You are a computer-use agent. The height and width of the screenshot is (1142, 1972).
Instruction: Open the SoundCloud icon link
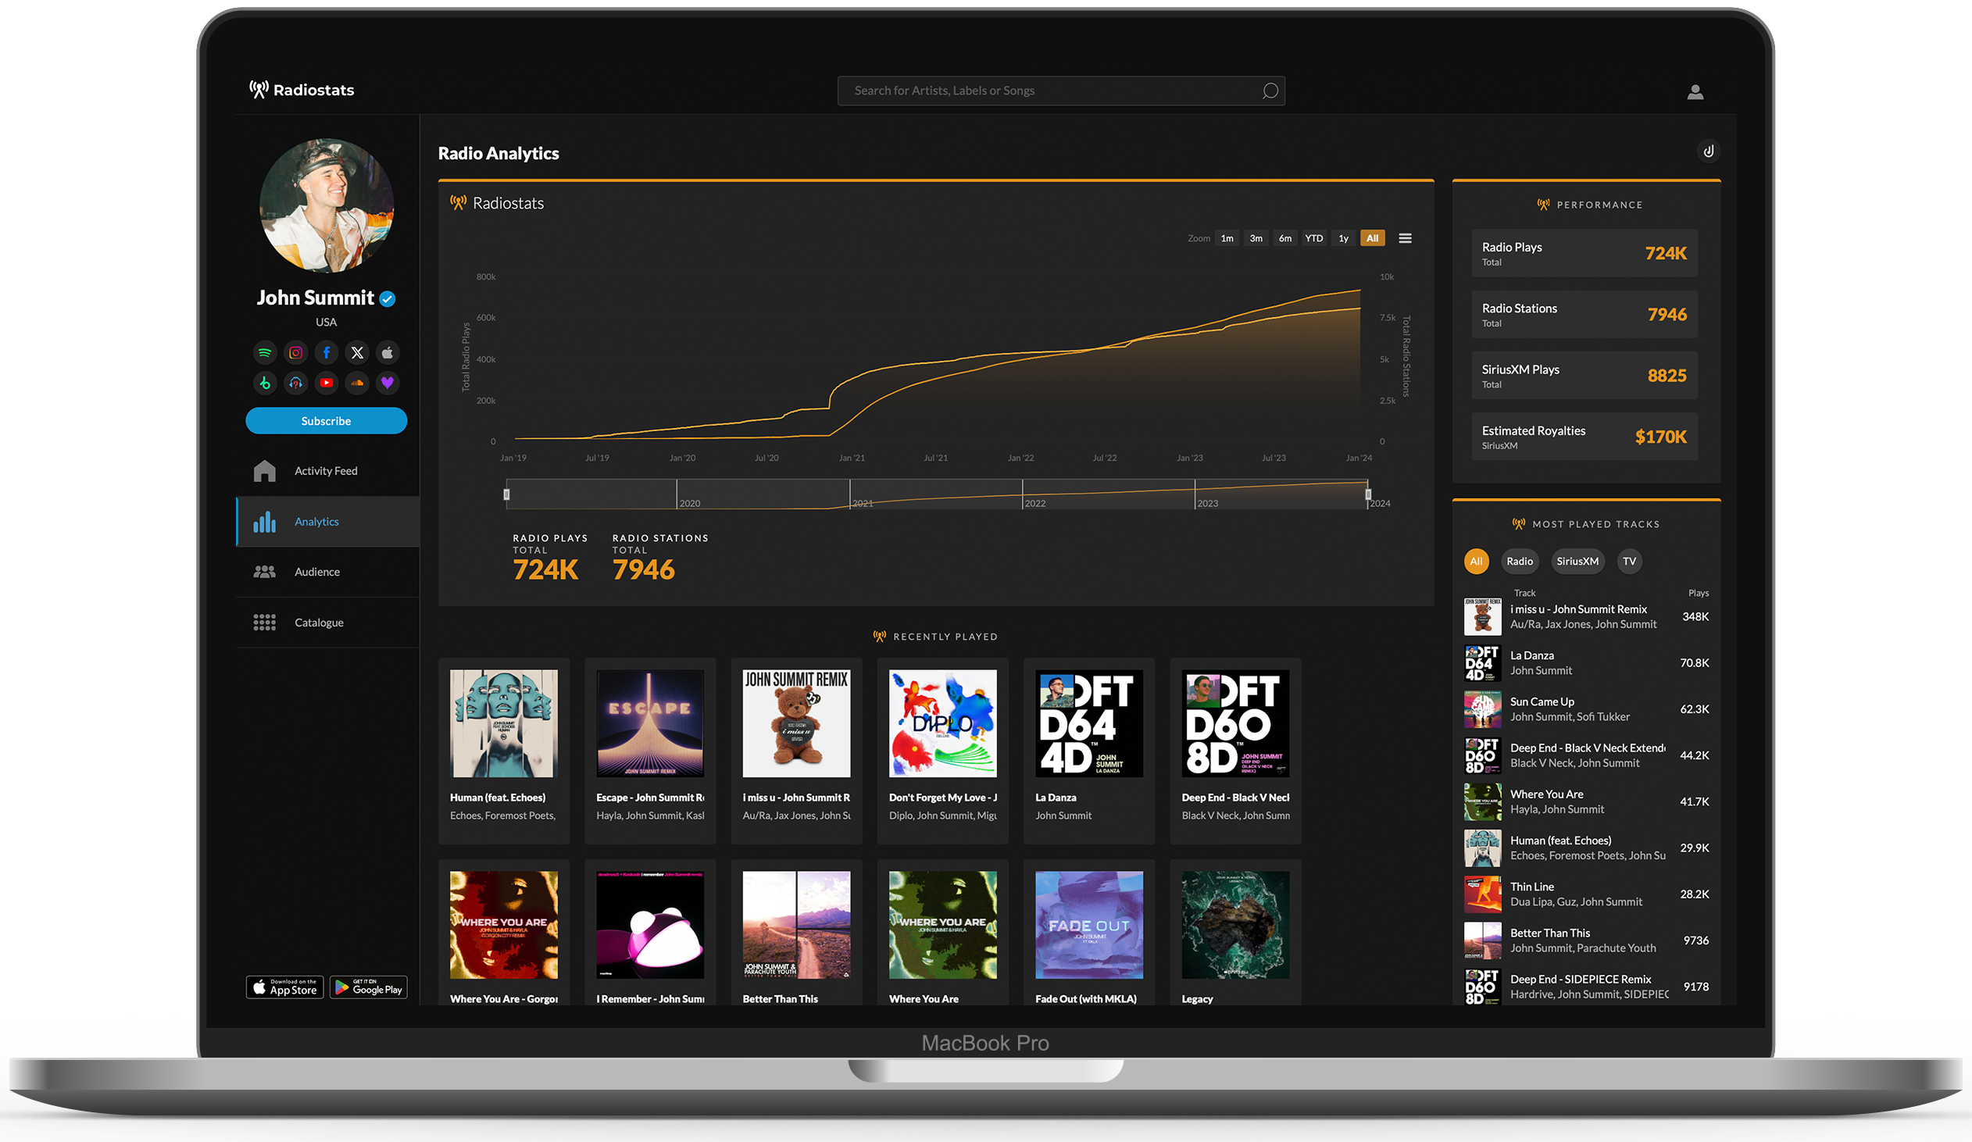(x=357, y=384)
